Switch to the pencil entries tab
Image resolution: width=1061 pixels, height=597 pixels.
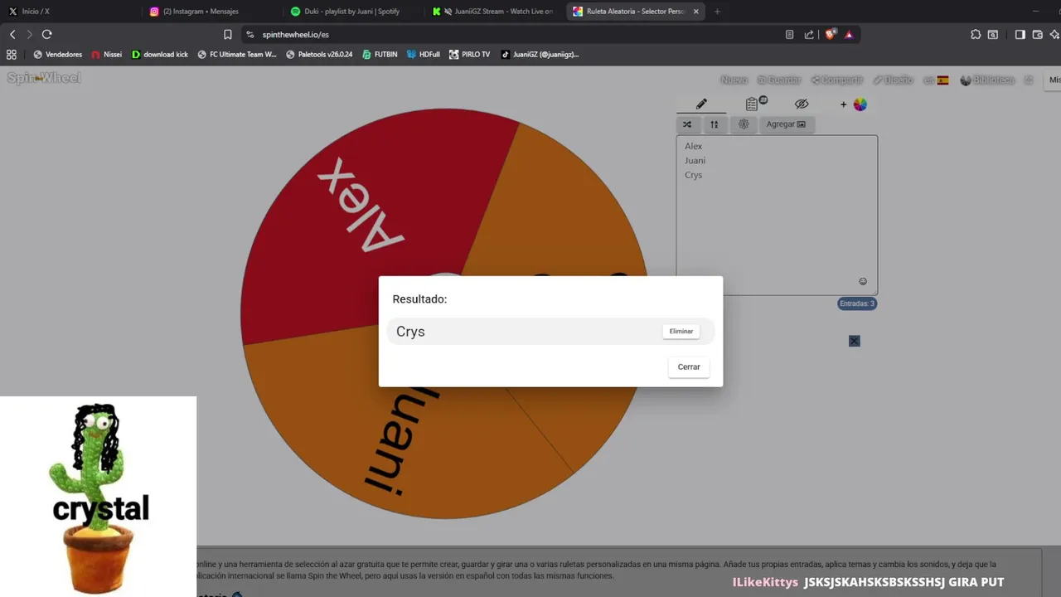701,104
